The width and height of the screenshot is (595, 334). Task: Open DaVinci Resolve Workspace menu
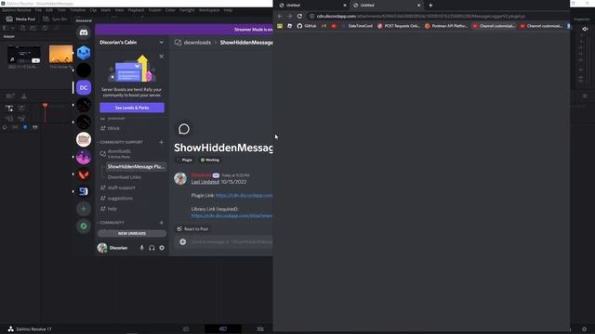click(209, 10)
